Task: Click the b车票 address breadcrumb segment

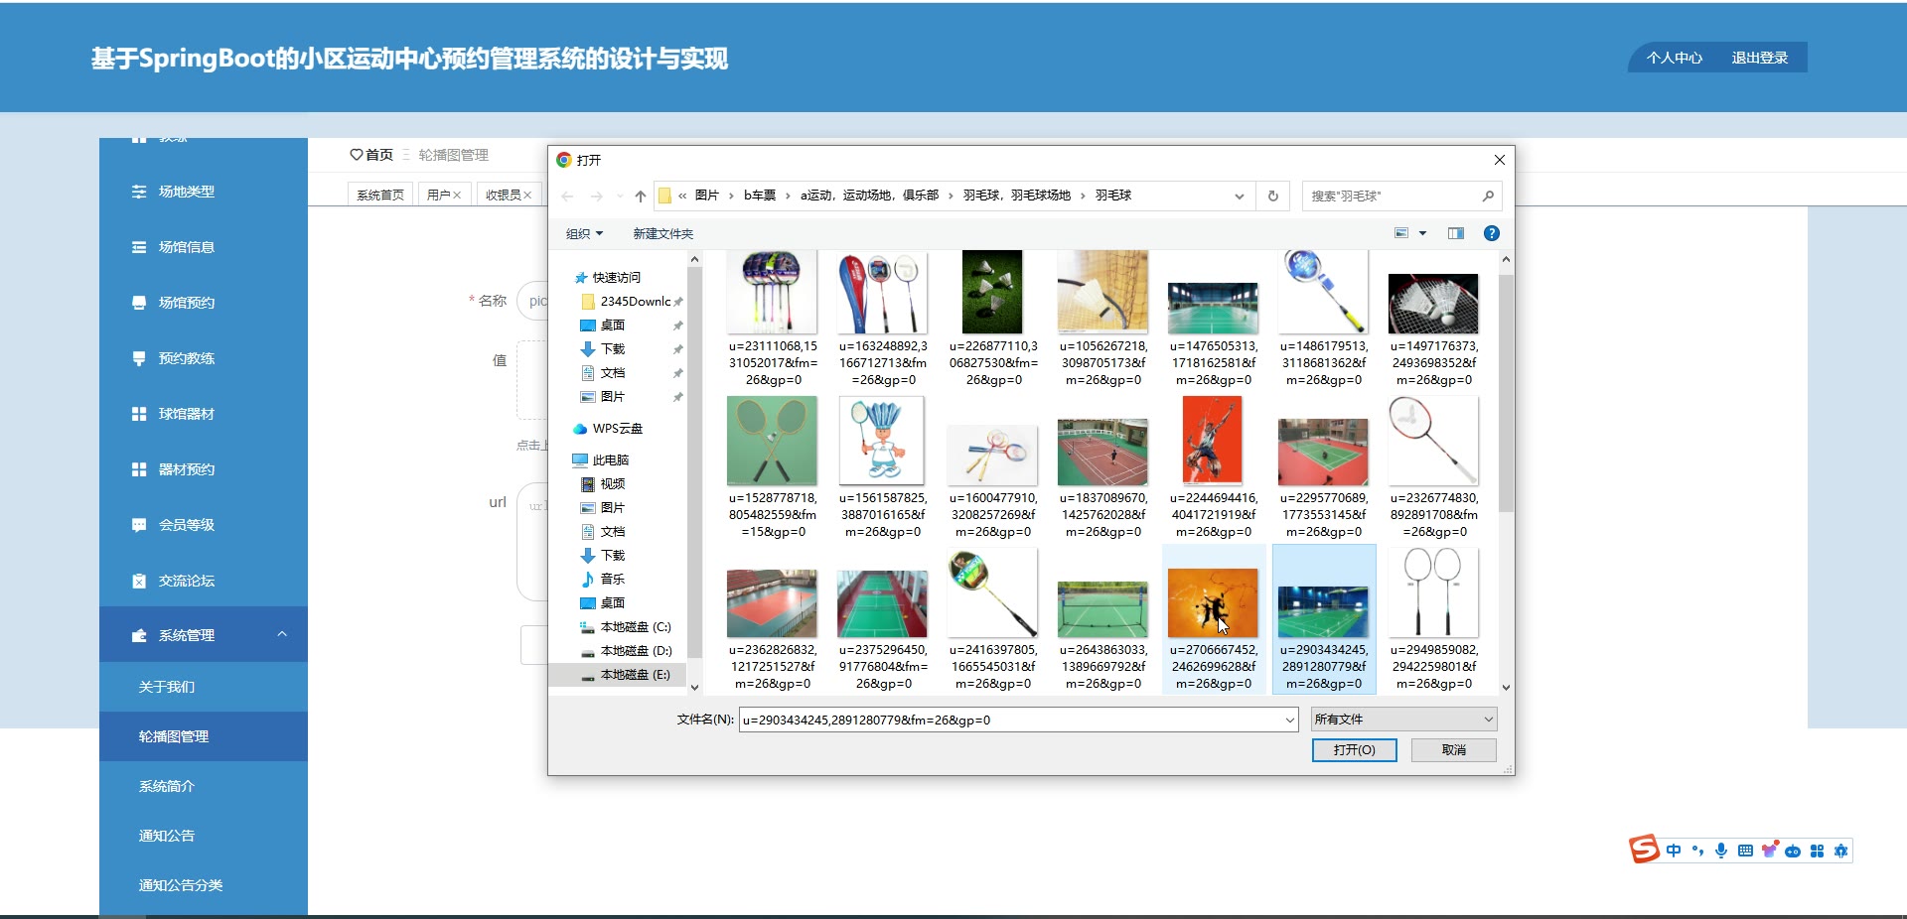Action: (x=760, y=196)
